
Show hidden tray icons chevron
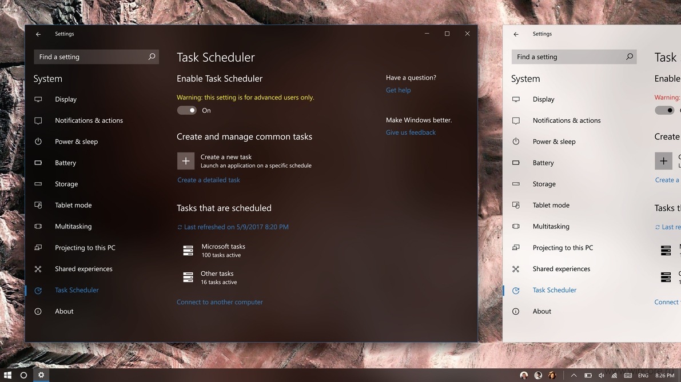tap(574, 376)
